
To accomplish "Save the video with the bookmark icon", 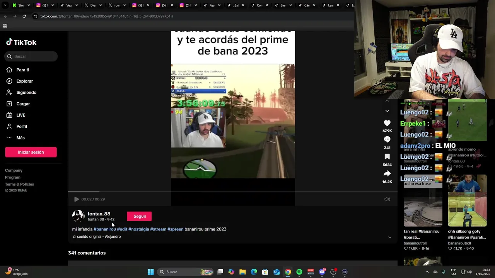I will tap(387, 156).
